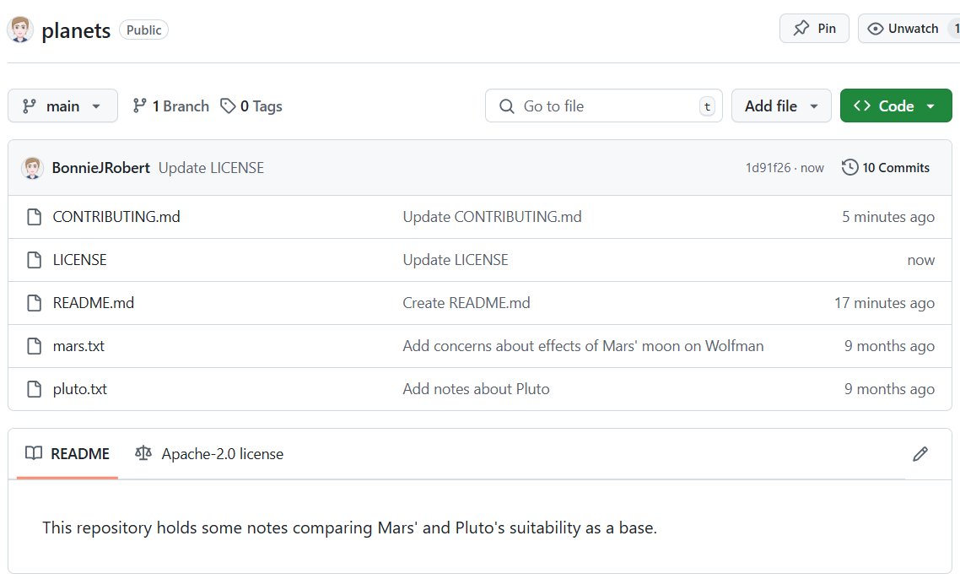Switch to the Apache-2.0 license tab
960x579 pixels.
pyautogui.click(x=209, y=454)
